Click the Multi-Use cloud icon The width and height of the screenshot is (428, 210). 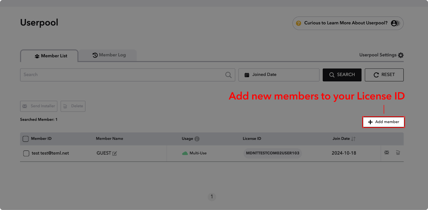click(x=185, y=153)
